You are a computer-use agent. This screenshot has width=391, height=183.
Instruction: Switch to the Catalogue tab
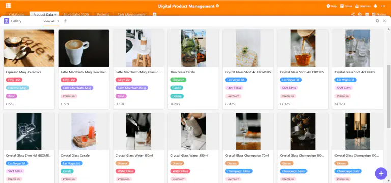coord(17,14)
